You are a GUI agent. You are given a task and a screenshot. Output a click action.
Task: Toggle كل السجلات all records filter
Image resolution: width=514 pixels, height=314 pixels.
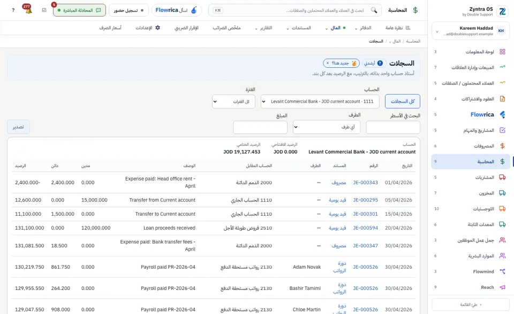[x=402, y=101]
